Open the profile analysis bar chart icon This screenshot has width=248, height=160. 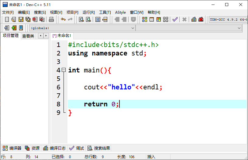pyautogui.click(x=194, y=19)
